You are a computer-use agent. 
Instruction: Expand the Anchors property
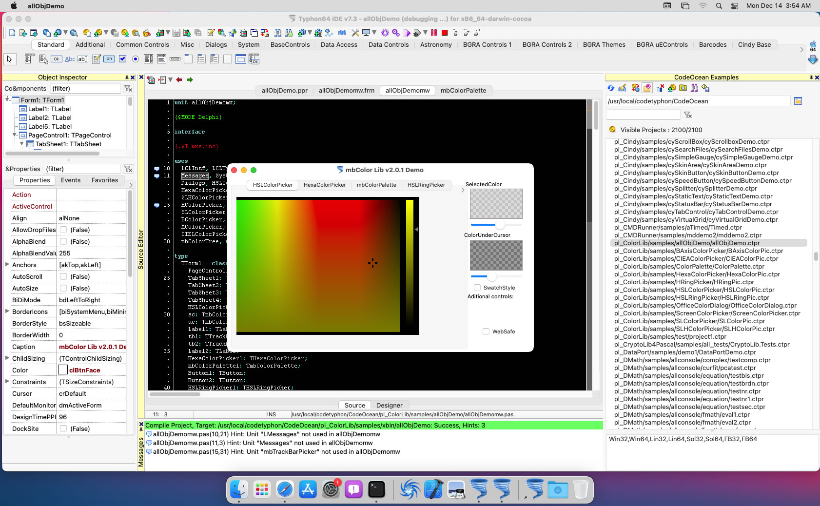(x=7, y=264)
